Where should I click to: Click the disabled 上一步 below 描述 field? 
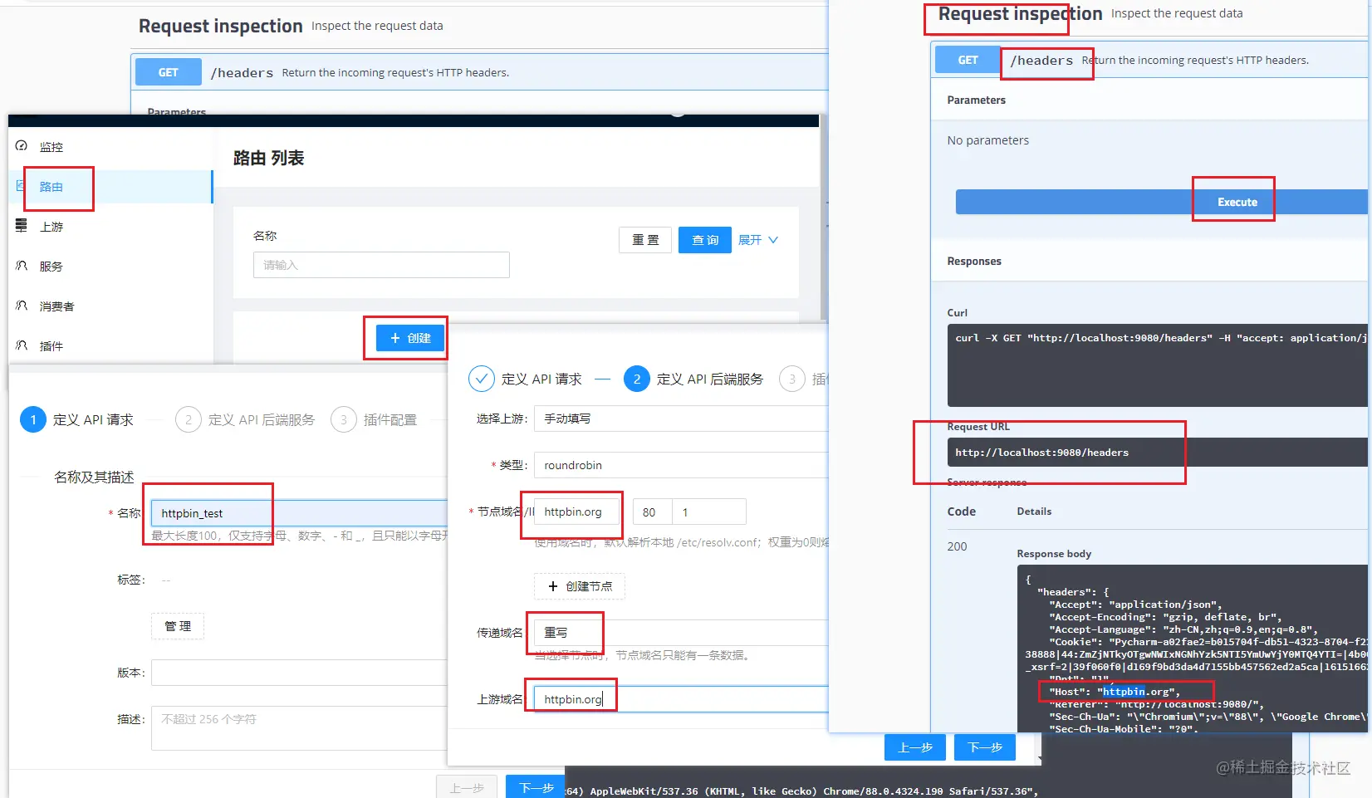[x=467, y=787]
